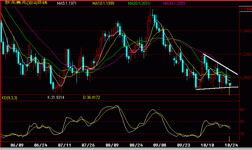The width and height of the screenshot is (252, 150).
Task: Click the 1.2400 price axis label
Action: pyautogui.click(x=246, y=31)
